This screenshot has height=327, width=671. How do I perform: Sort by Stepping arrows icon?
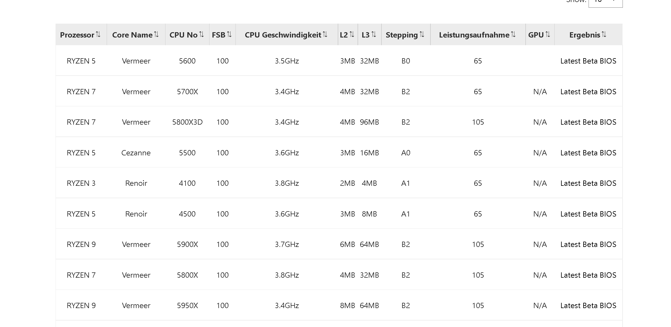tap(422, 35)
